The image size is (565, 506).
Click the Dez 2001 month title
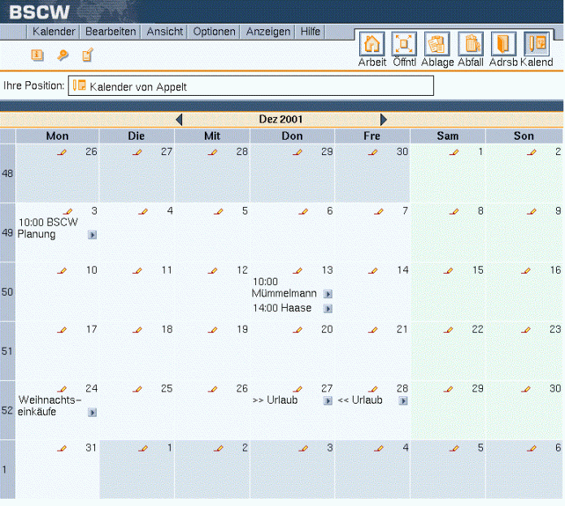(x=280, y=119)
